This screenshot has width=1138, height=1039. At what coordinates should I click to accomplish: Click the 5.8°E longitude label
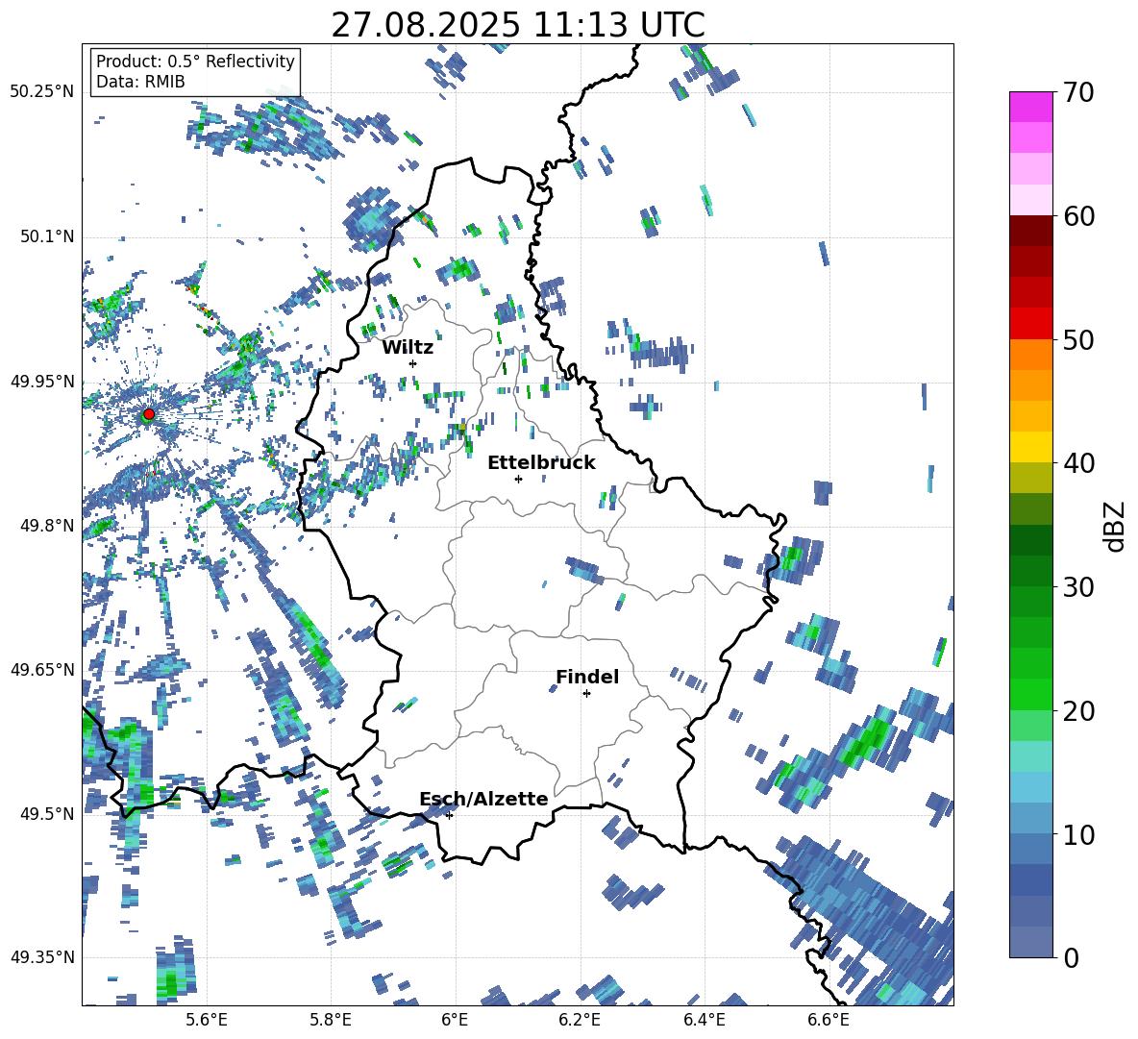[331, 1020]
